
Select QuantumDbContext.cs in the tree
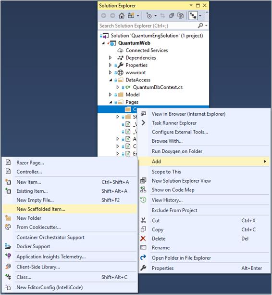click(x=158, y=87)
